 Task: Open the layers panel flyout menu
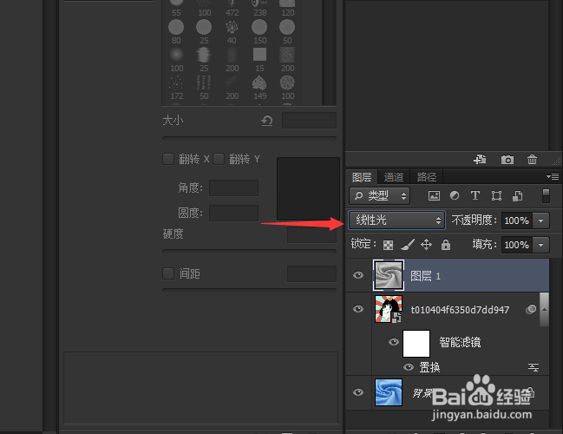click(x=553, y=176)
